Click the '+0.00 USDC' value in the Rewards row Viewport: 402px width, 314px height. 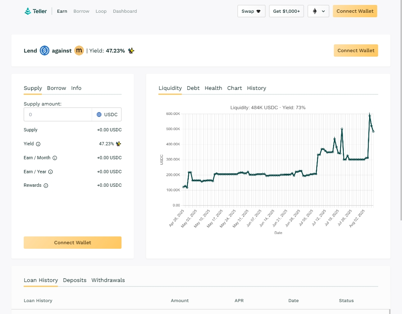[x=109, y=185]
